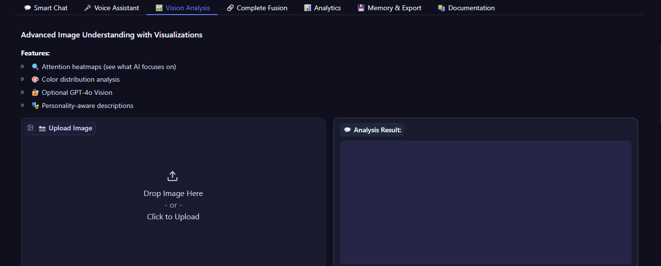
Task: Click the 'Drop Image Here' text
Action: click(x=173, y=194)
